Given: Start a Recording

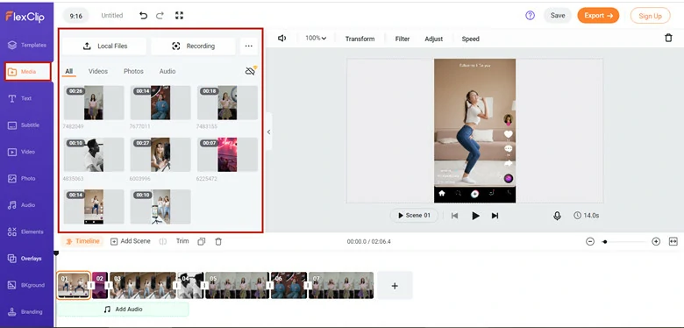Looking at the screenshot, I should pos(193,46).
